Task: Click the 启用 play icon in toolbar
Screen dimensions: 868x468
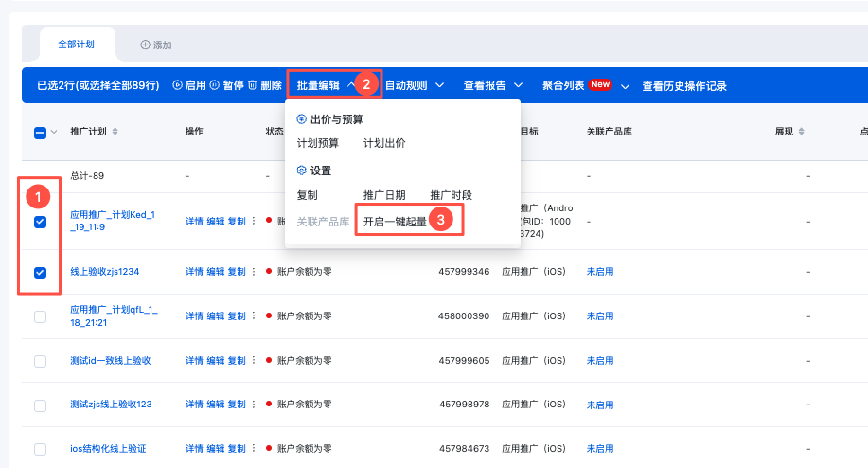Action: coord(178,86)
